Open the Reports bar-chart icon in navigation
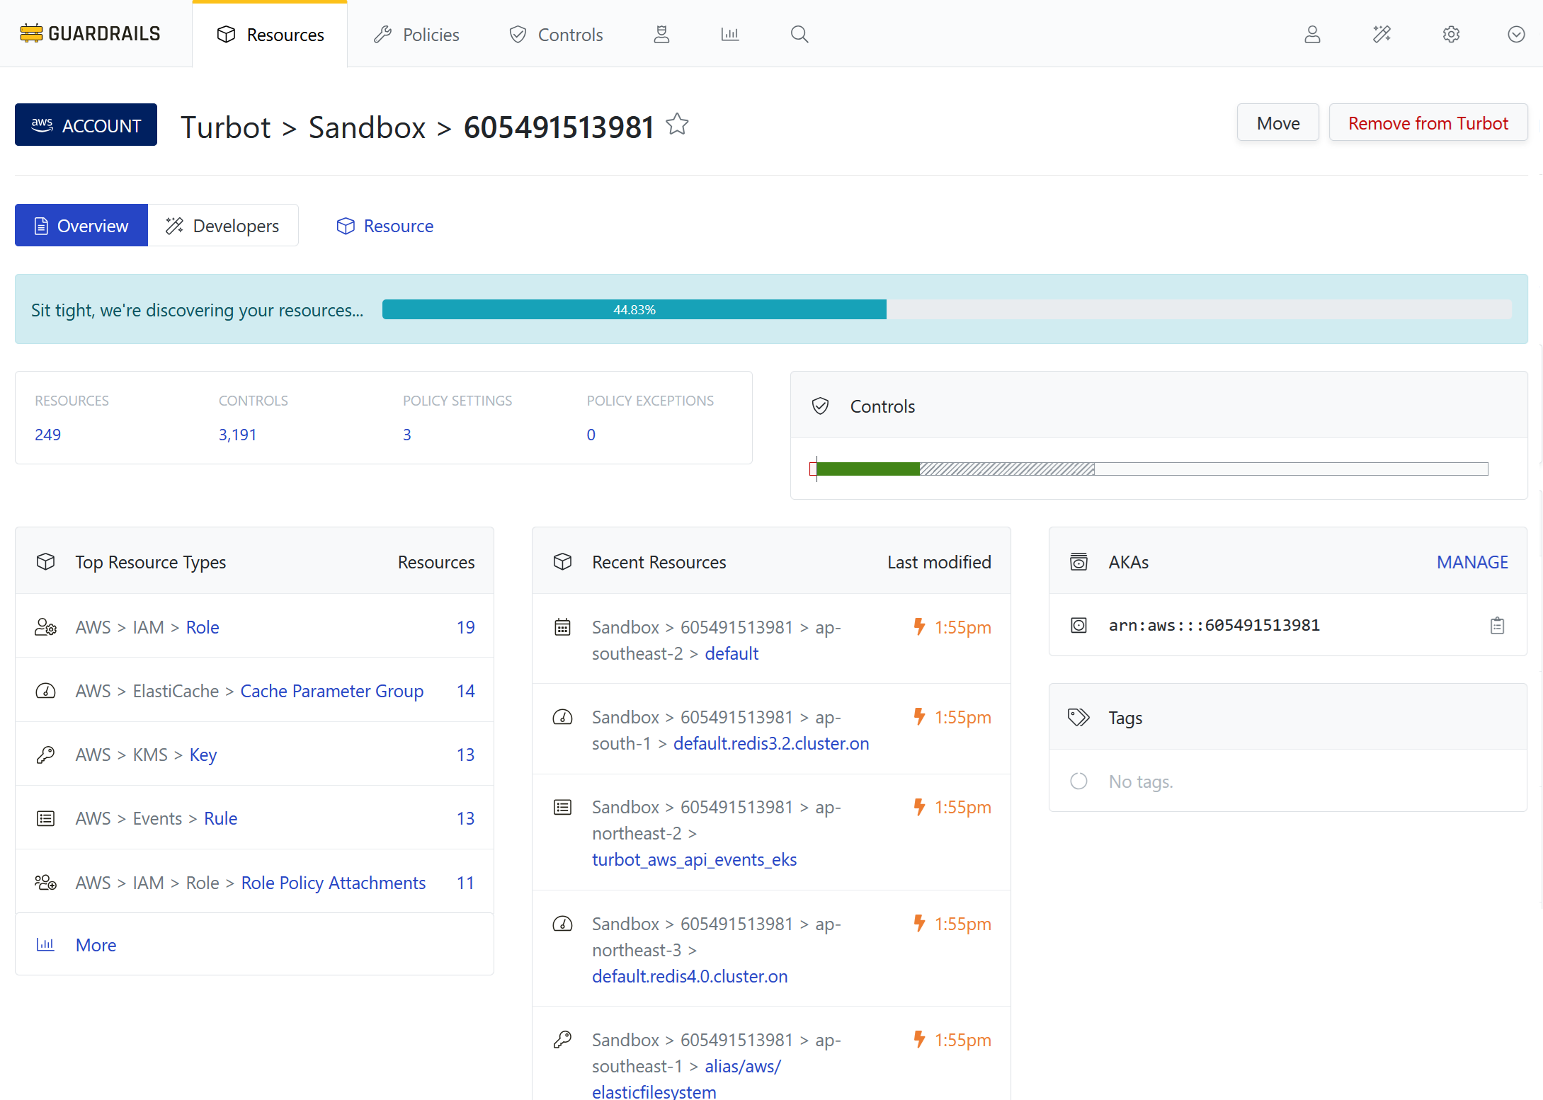Screen dimensions: 1543x1100 730,33
